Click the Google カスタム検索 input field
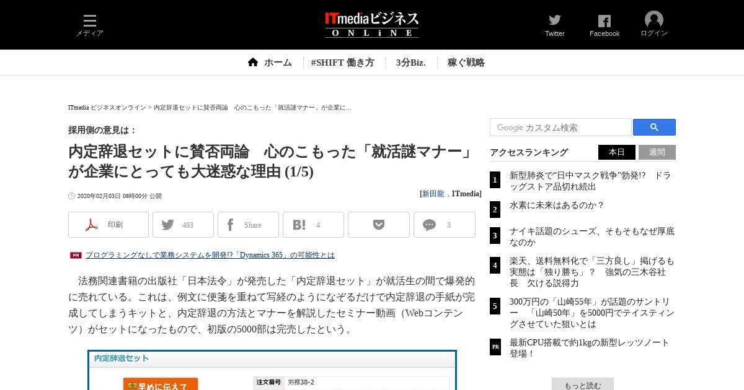Viewport: 744px width, 390px height. click(x=561, y=127)
